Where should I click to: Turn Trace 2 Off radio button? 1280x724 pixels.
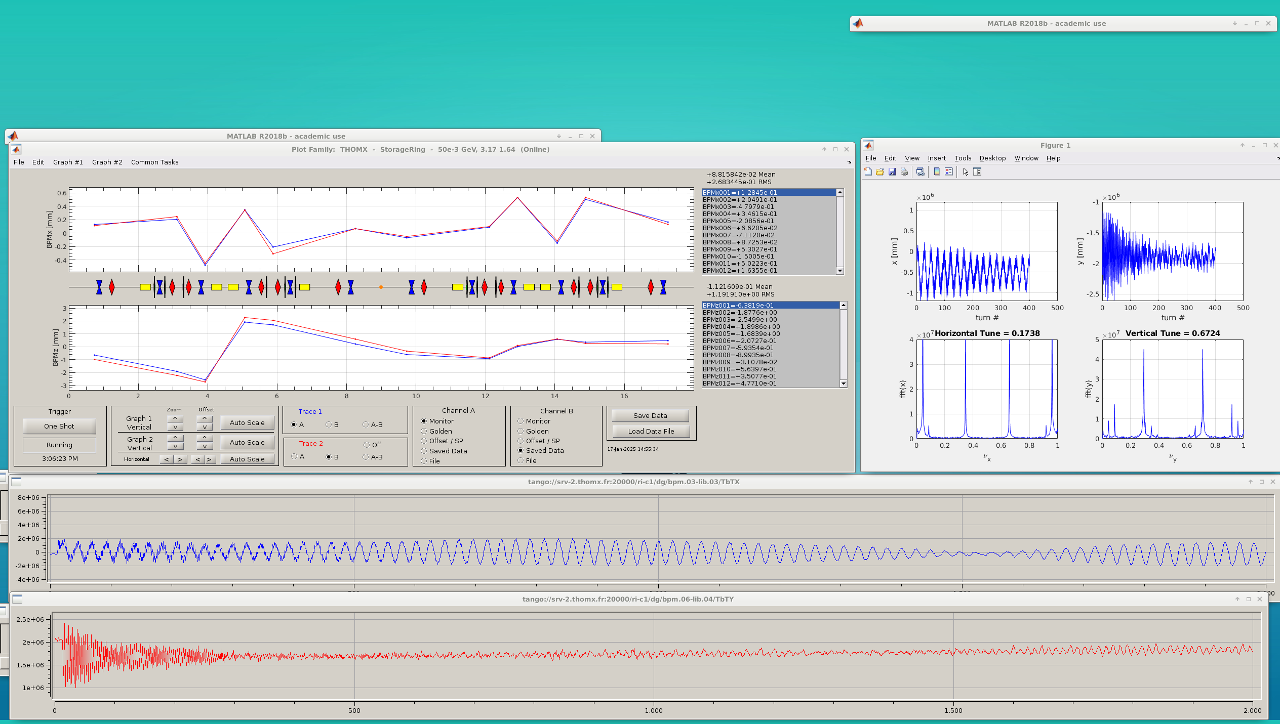(x=367, y=445)
